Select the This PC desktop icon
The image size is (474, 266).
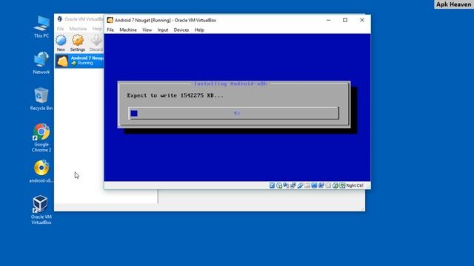coord(41,27)
